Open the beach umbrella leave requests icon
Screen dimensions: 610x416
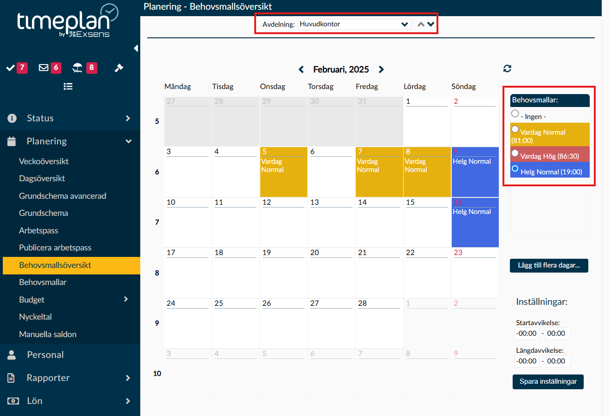pyautogui.click(x=78, y=68)
